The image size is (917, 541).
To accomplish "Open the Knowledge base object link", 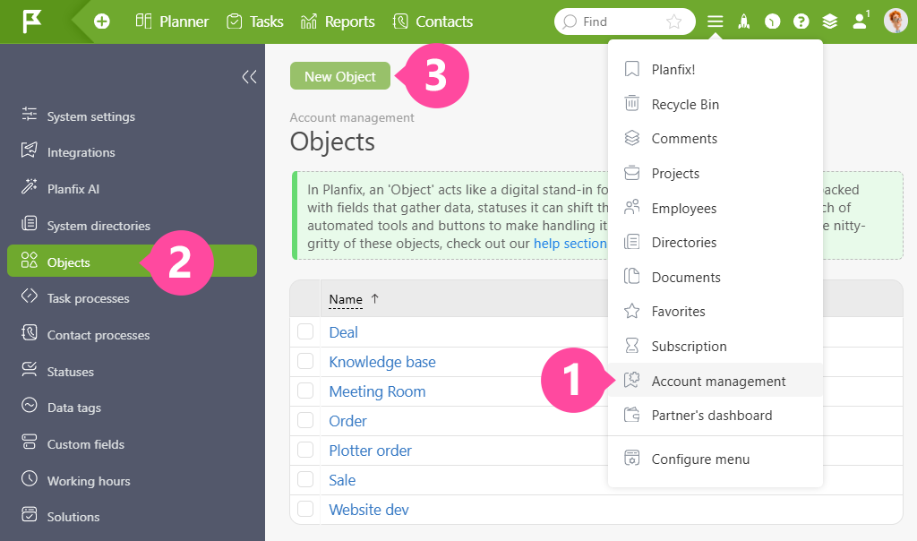I will pos(381,362).
